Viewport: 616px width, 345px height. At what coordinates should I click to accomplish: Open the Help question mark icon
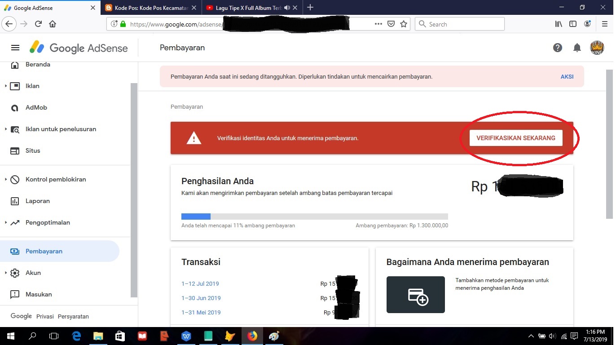coord(558,48)
